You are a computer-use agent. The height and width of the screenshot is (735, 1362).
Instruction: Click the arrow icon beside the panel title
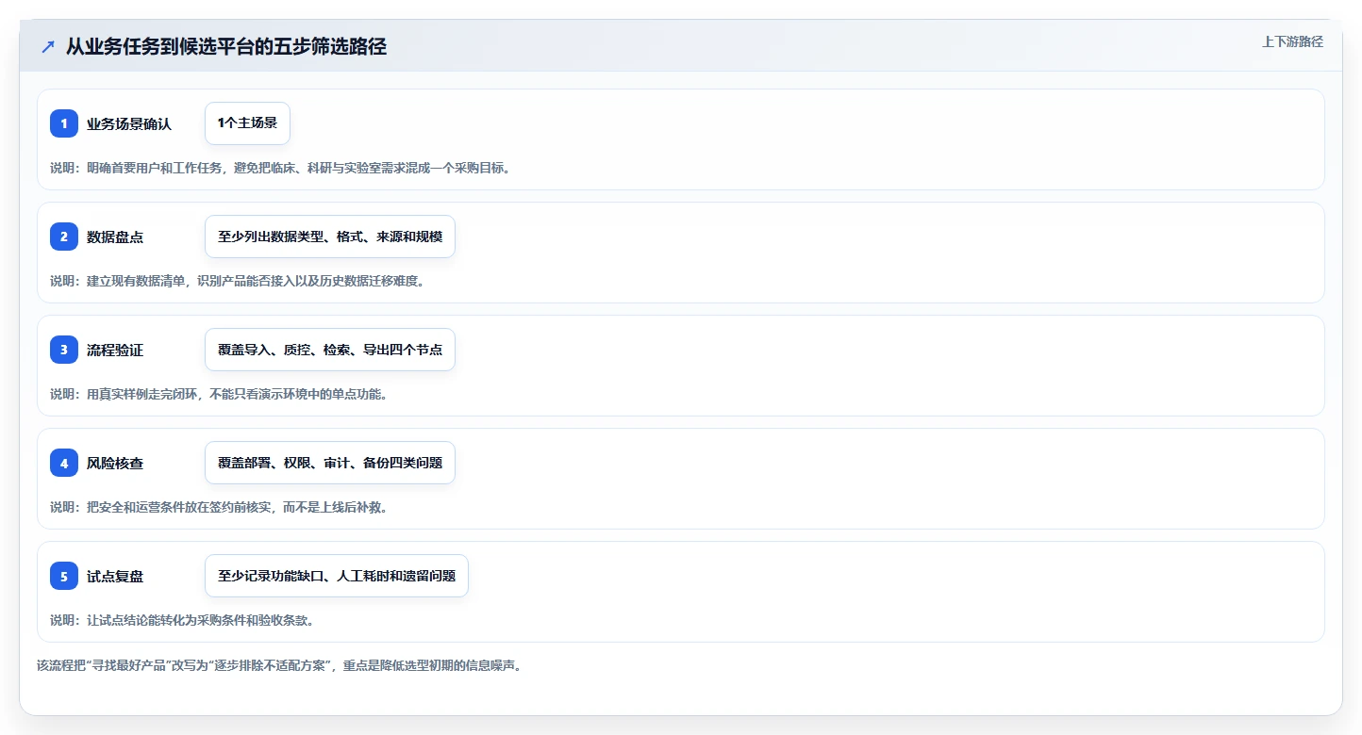pyautogui.click(x=48, y=47)
